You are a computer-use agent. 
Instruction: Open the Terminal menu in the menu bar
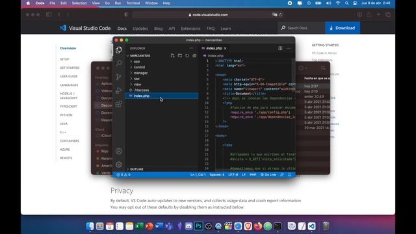tap(133, 3)
